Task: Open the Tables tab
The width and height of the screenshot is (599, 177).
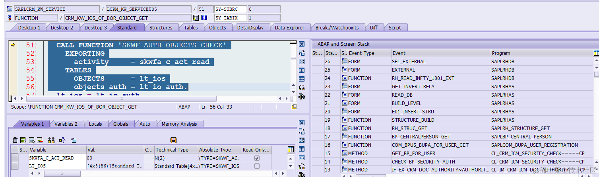Action: (191, 27)
